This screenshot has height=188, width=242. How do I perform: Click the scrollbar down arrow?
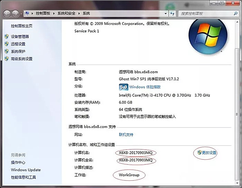(237, 183)
